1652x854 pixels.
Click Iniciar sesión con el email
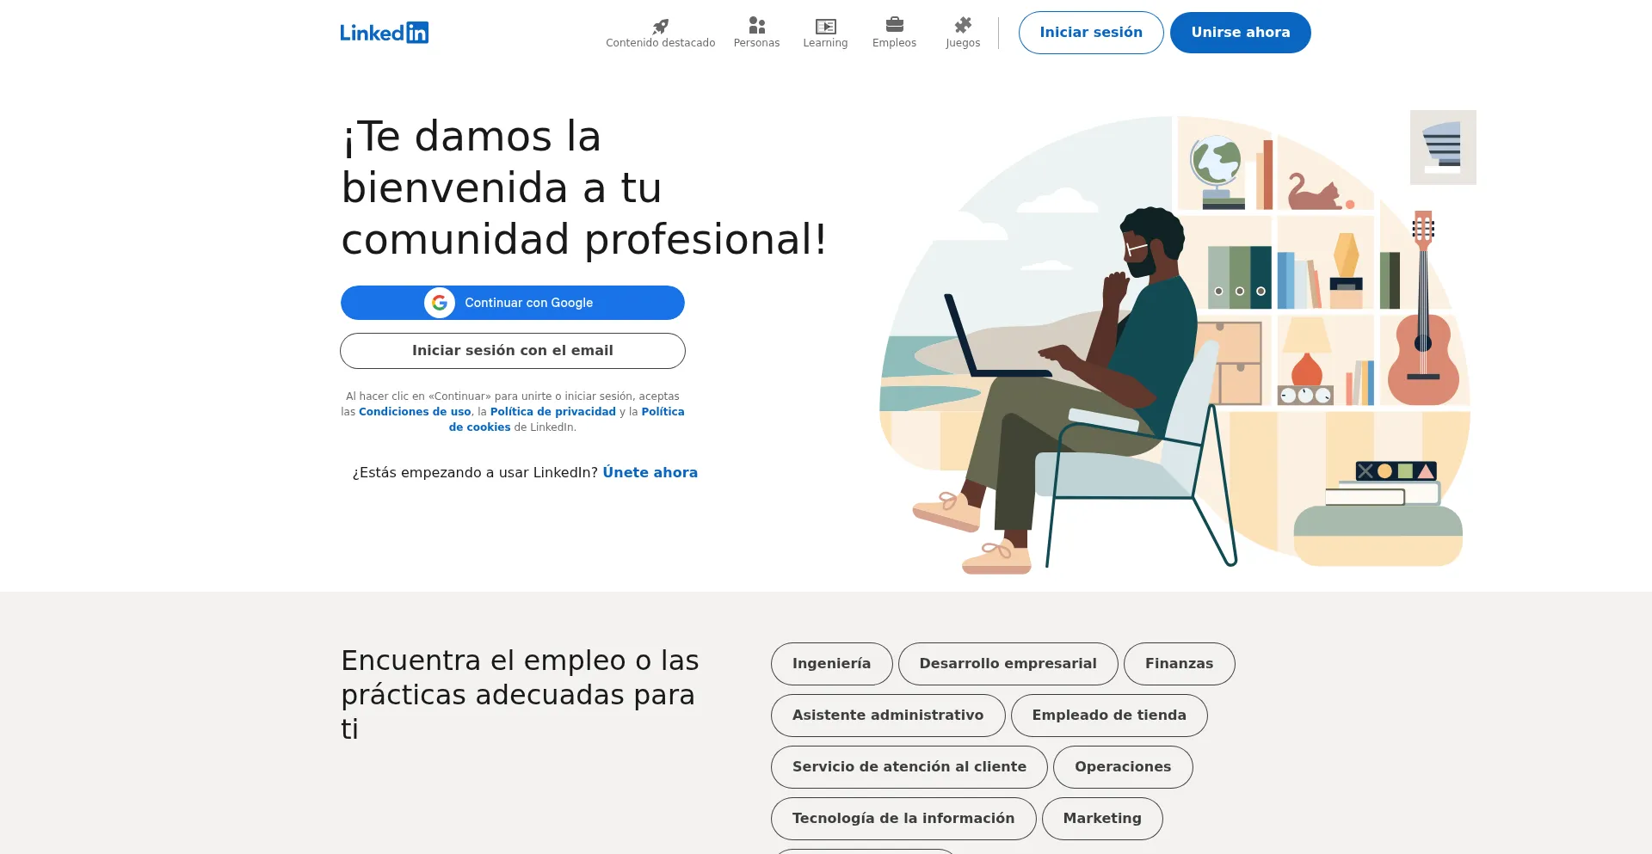(512, 351)
